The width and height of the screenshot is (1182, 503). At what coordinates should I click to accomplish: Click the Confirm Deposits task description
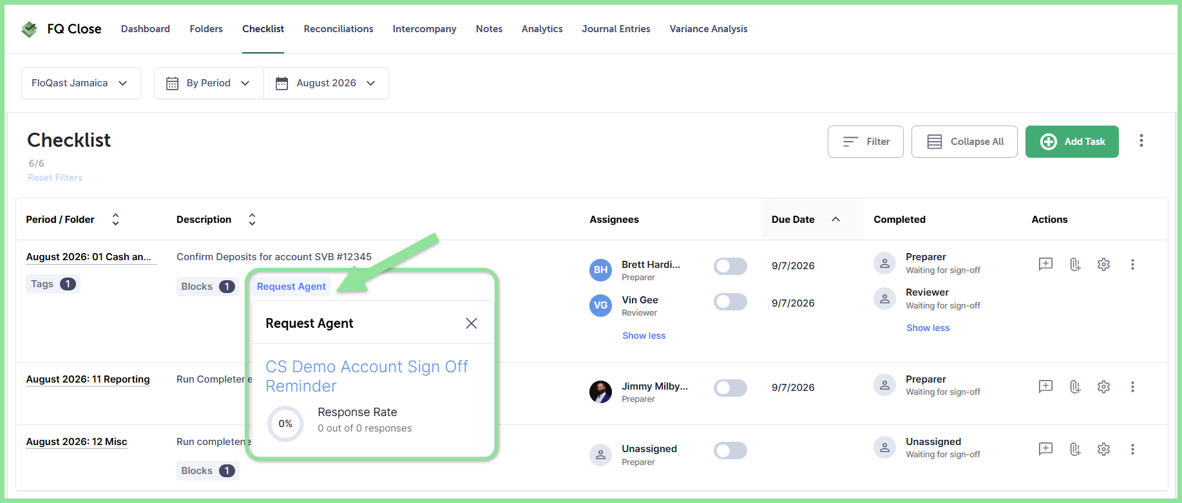(274, 257)
